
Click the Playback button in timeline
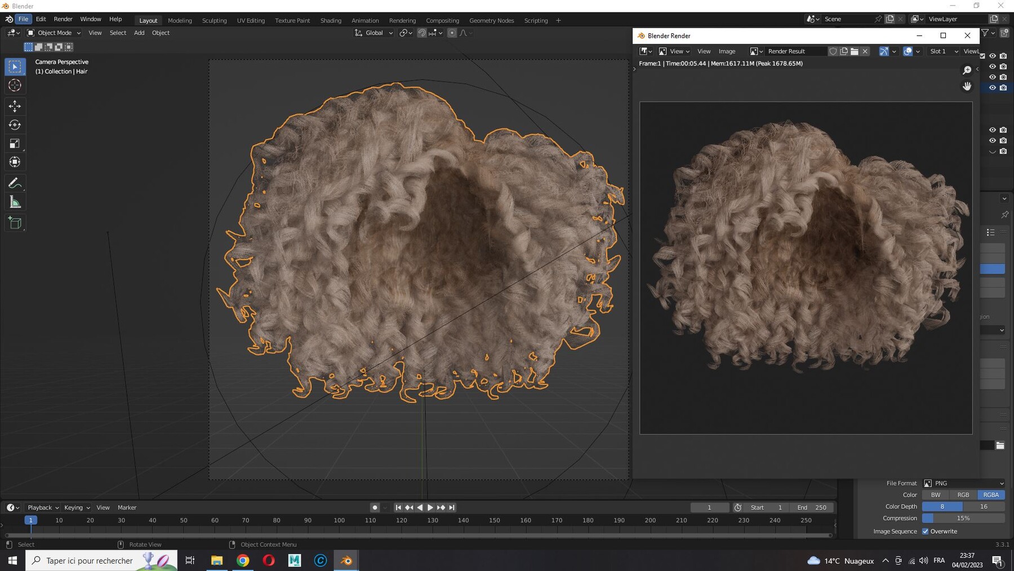[x=43, y=507]
